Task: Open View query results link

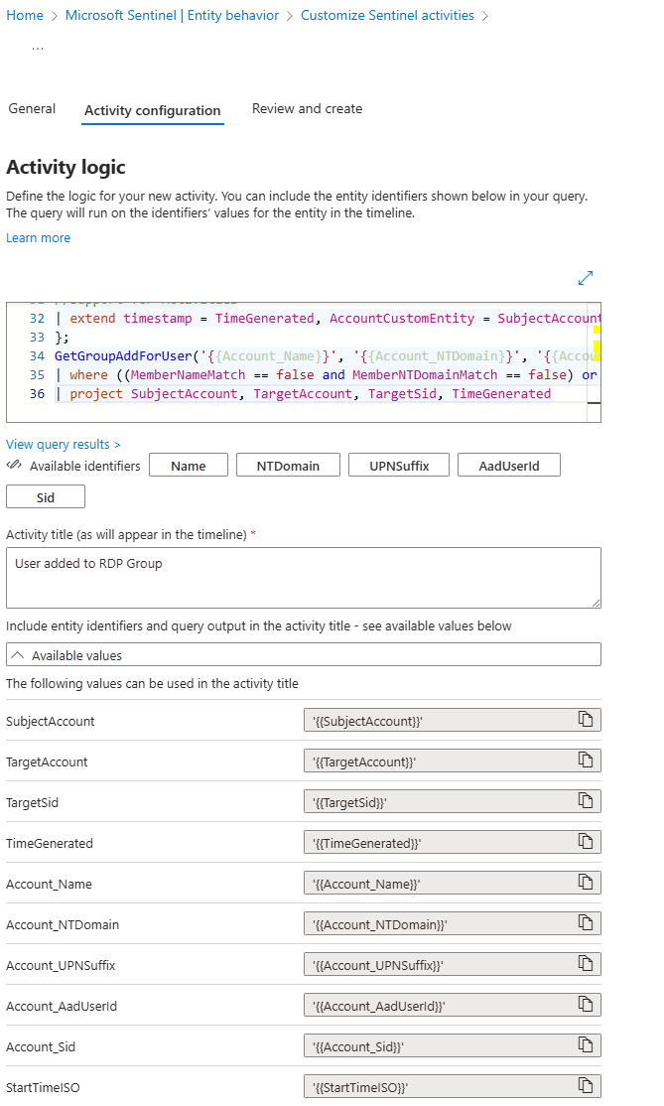Action: coord(64,445)
